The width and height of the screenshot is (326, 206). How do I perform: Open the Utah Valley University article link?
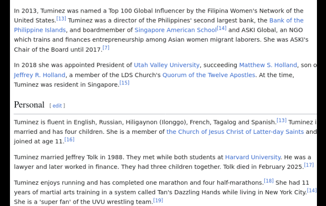167,65
